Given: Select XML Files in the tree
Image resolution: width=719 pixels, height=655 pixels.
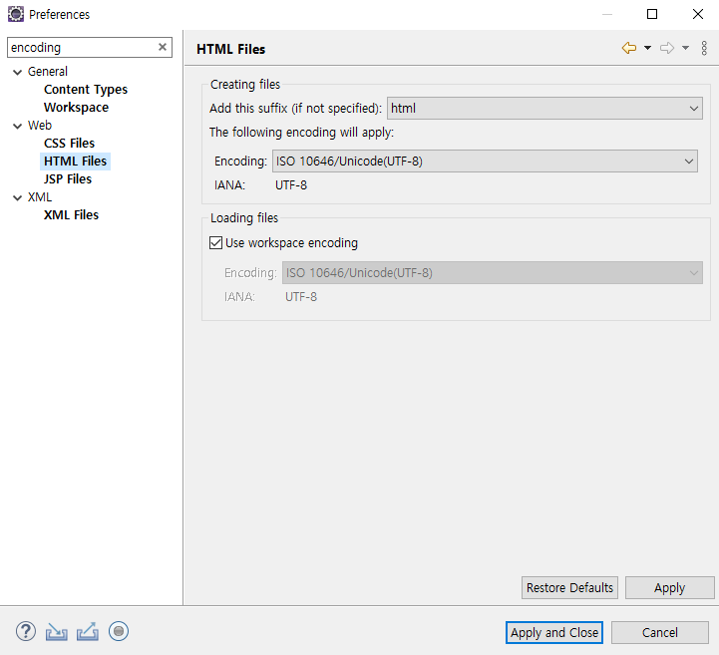Looking at the screenshot, I should pyautogui.click(x=71, y=215).
